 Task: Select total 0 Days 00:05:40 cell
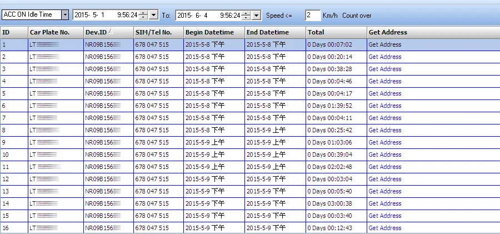(336, 192)
